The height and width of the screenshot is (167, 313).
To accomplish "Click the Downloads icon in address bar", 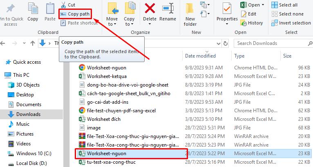I will pos(42,43).
